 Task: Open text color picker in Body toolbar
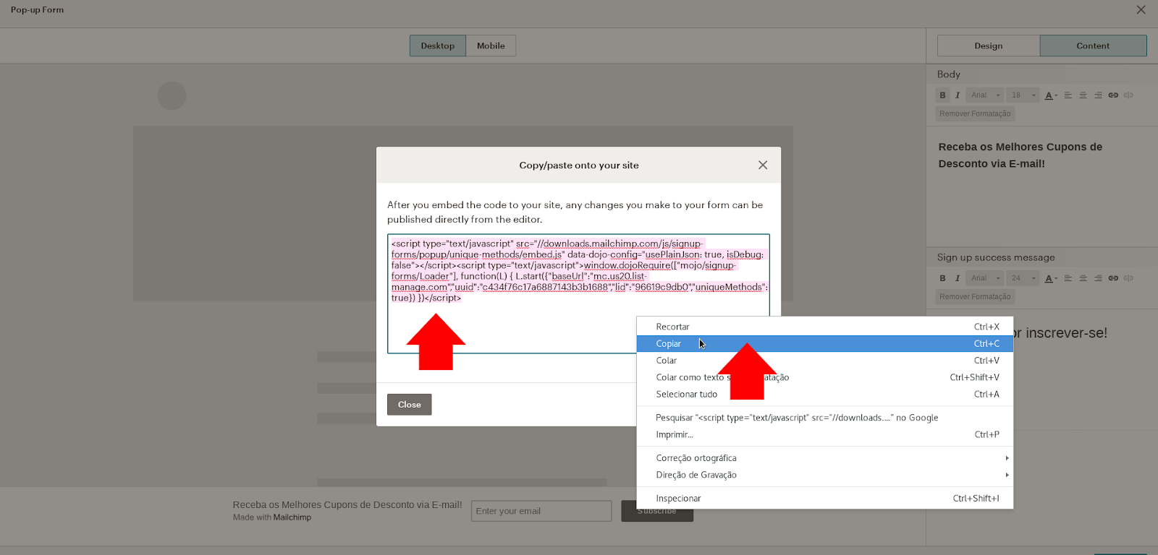click(x=1051, y=95)
